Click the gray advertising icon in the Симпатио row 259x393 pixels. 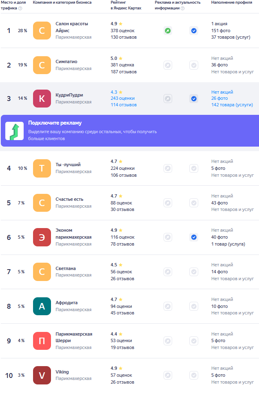(168, 65)
